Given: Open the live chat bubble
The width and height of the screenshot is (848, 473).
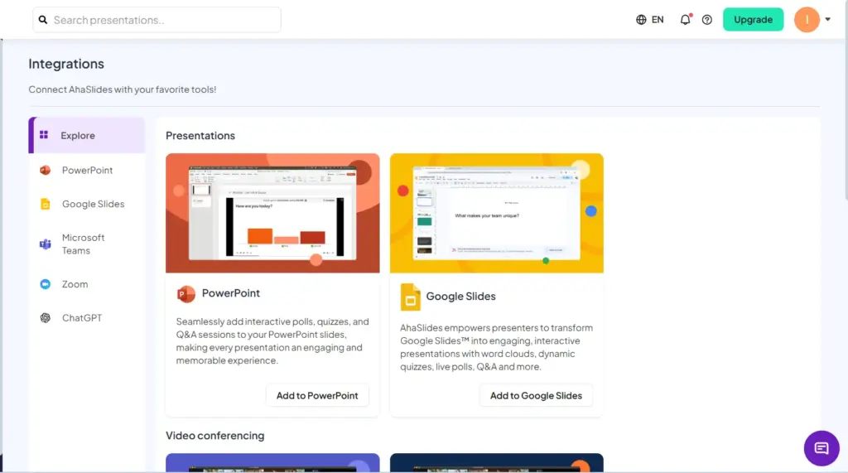Looking at the screenshot, I should (821, 448).
